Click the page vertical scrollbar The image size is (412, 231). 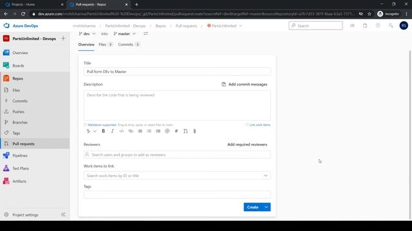point(410,135)
